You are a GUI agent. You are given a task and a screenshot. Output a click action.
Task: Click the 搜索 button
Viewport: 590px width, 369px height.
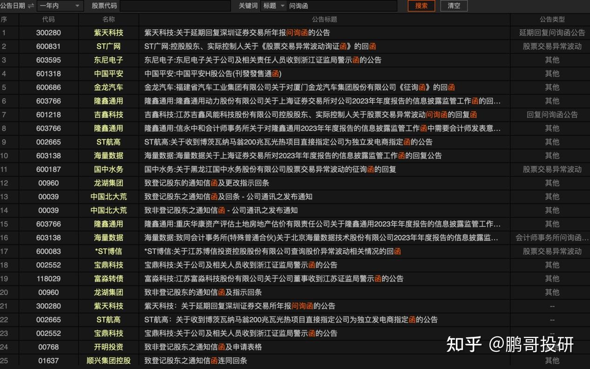pyautogui.click(x=421, y=6)
